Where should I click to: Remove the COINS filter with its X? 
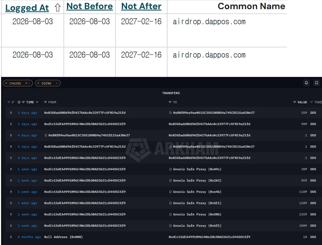38,83
